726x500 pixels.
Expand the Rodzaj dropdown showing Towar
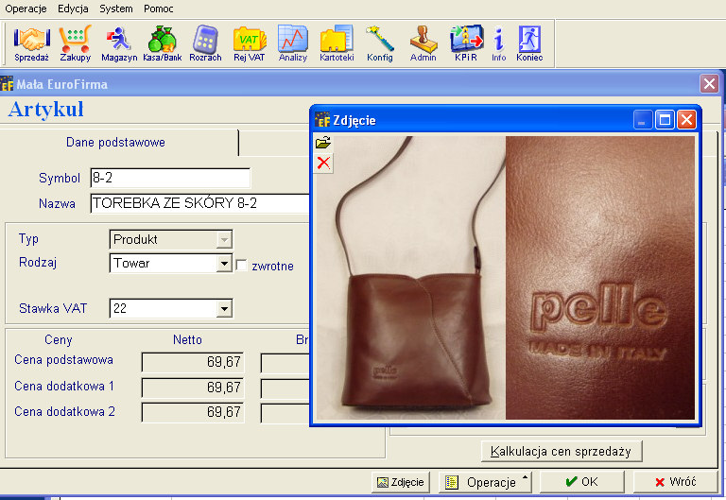click(224, 264)
